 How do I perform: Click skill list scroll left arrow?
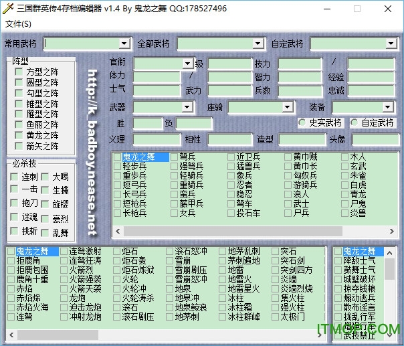point(11,335)
